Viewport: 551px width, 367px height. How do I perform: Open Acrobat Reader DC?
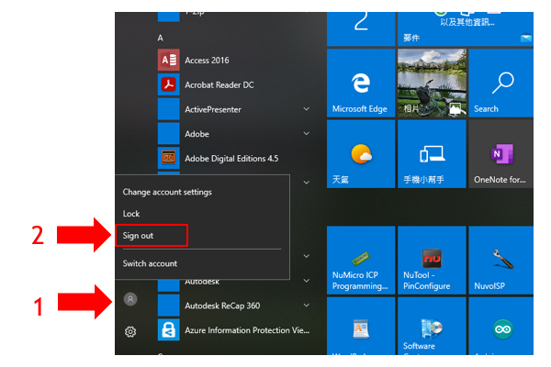[219, 85]
